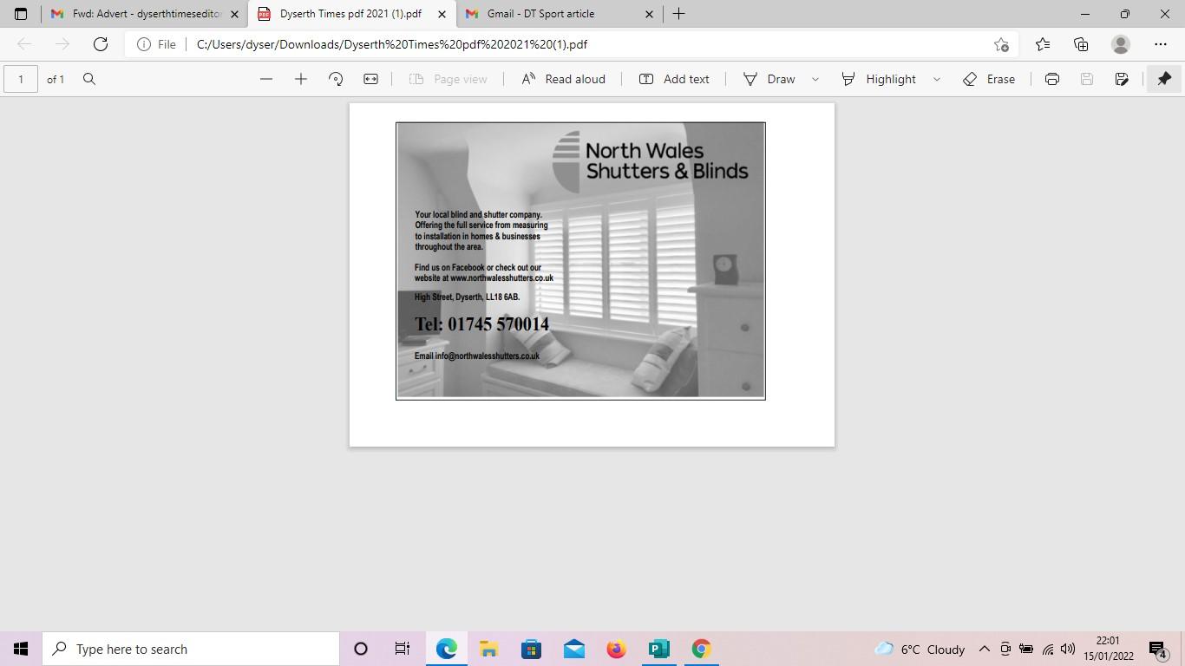
Task: Show hidden system tray icons
Action: coord(985,649)
